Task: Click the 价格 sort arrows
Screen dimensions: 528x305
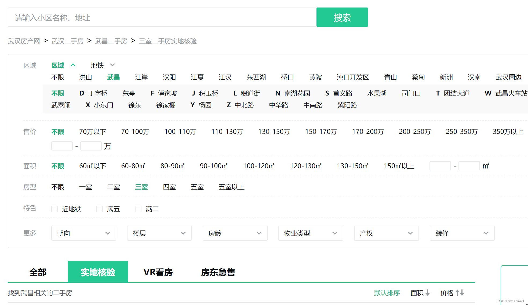Action: 460,293
